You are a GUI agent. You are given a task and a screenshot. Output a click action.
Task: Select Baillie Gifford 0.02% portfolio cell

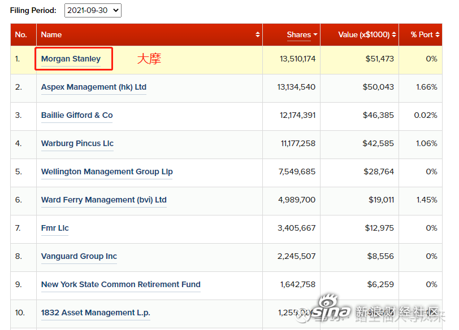coord(426,115)
